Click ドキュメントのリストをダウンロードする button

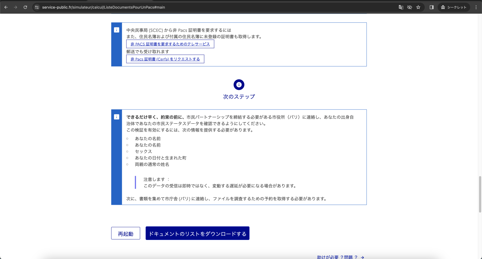tap(197, 233)
